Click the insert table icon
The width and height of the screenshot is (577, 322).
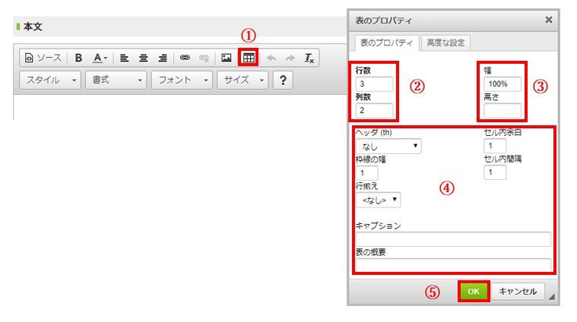tap(249, 58)
